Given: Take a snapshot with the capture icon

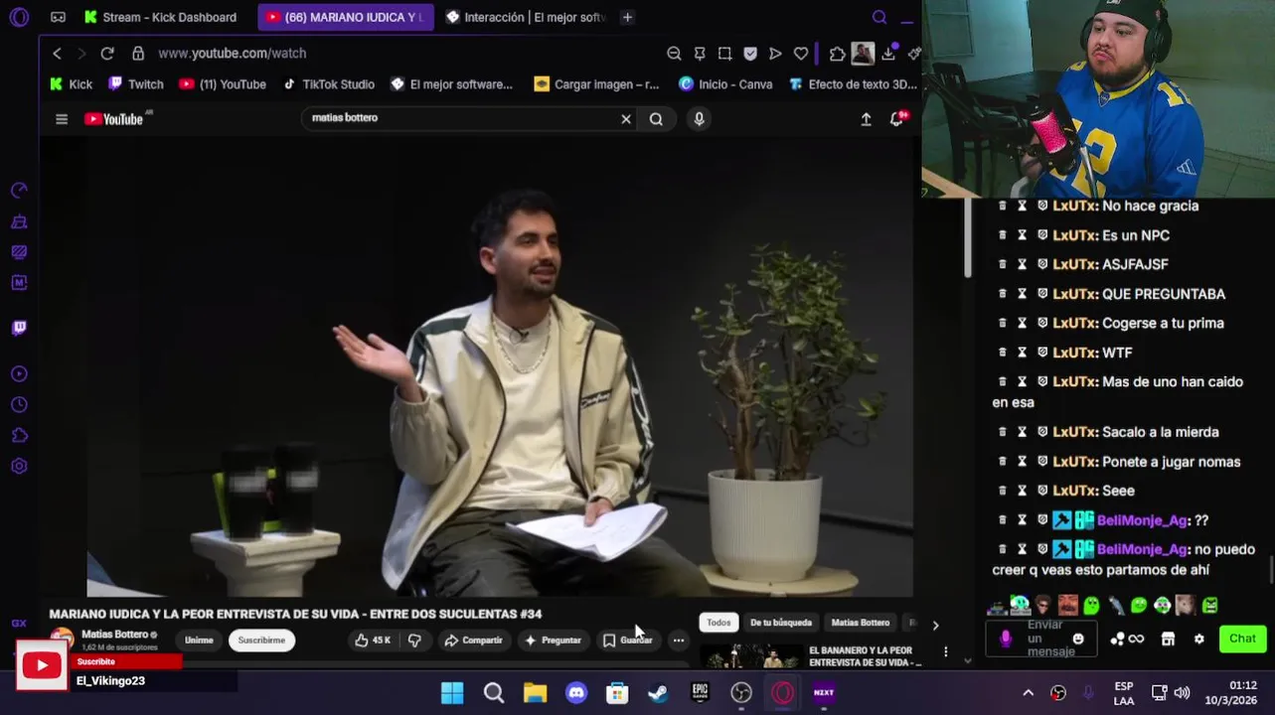Looking at the screenshot, I should (x=724, y=54).
